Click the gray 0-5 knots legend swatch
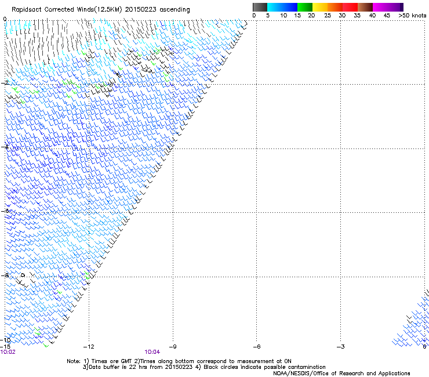The width and height of the screenshot is (429, 377). click(260, 7)
